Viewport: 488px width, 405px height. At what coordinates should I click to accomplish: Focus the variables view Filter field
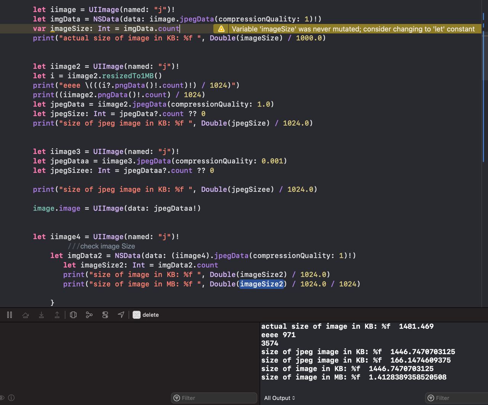(214, 398)
